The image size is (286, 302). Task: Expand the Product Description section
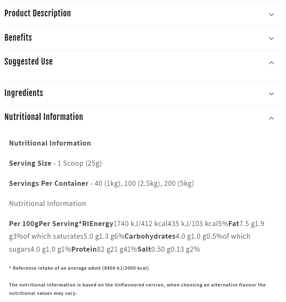(x=38, y=13)
